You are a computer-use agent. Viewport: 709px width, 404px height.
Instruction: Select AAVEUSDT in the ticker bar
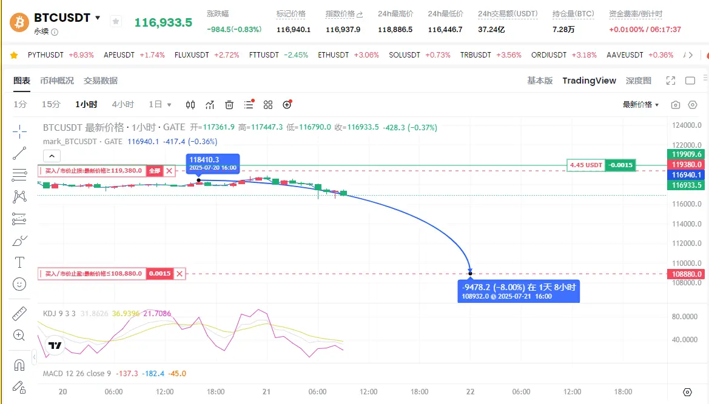tap(625, 55)
